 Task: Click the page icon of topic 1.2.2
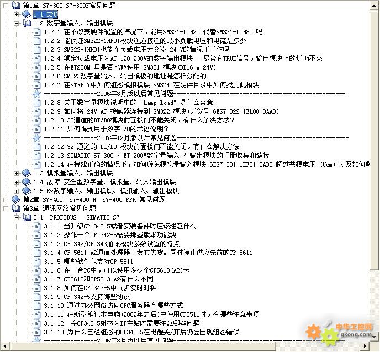coord(37,41)
